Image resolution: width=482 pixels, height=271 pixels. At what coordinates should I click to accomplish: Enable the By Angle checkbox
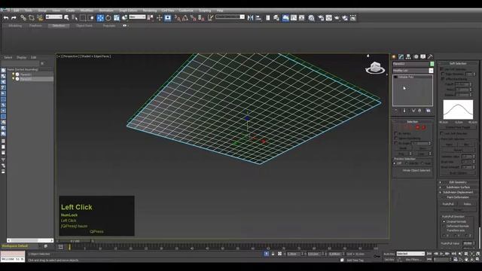(396, 143)
